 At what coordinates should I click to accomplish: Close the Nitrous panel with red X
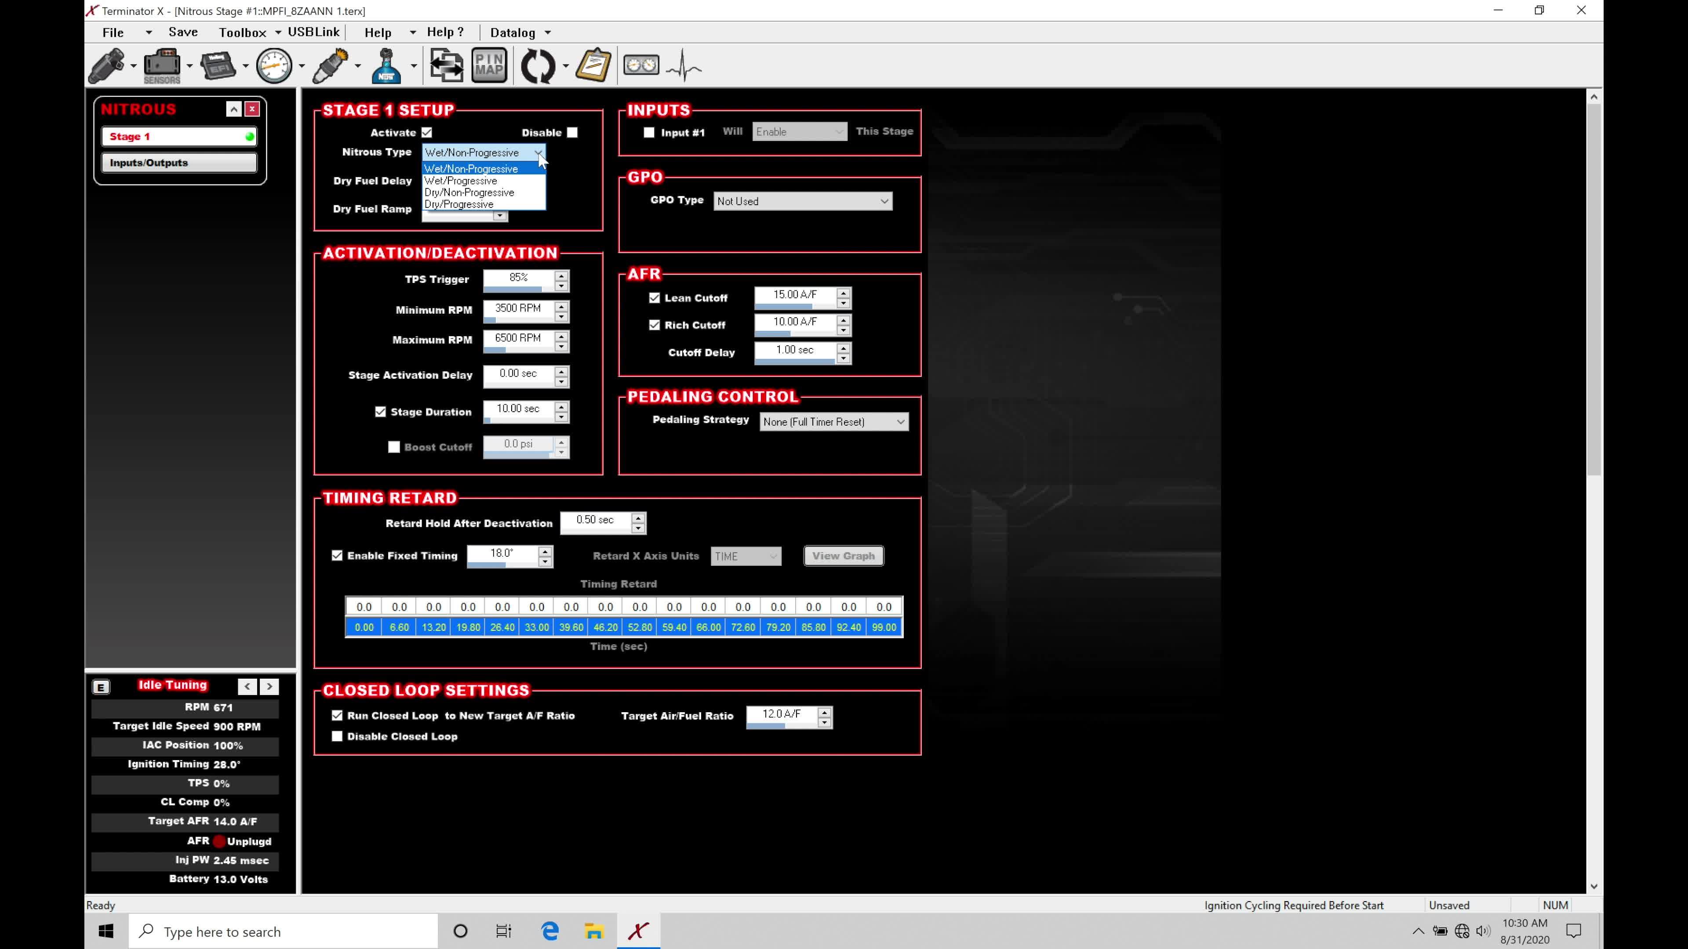pos(252,109)
